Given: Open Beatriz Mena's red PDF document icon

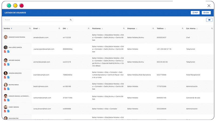Looking at the screenshot, I should [x=5, y=89].
